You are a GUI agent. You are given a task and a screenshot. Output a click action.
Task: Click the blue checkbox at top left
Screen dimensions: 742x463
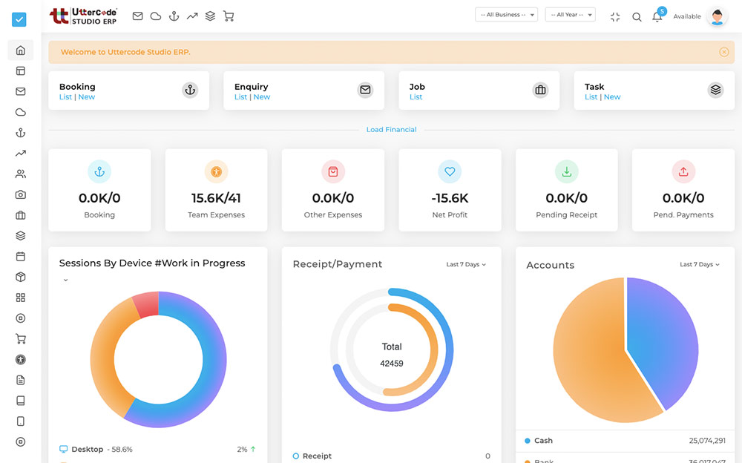click(19, 19)
